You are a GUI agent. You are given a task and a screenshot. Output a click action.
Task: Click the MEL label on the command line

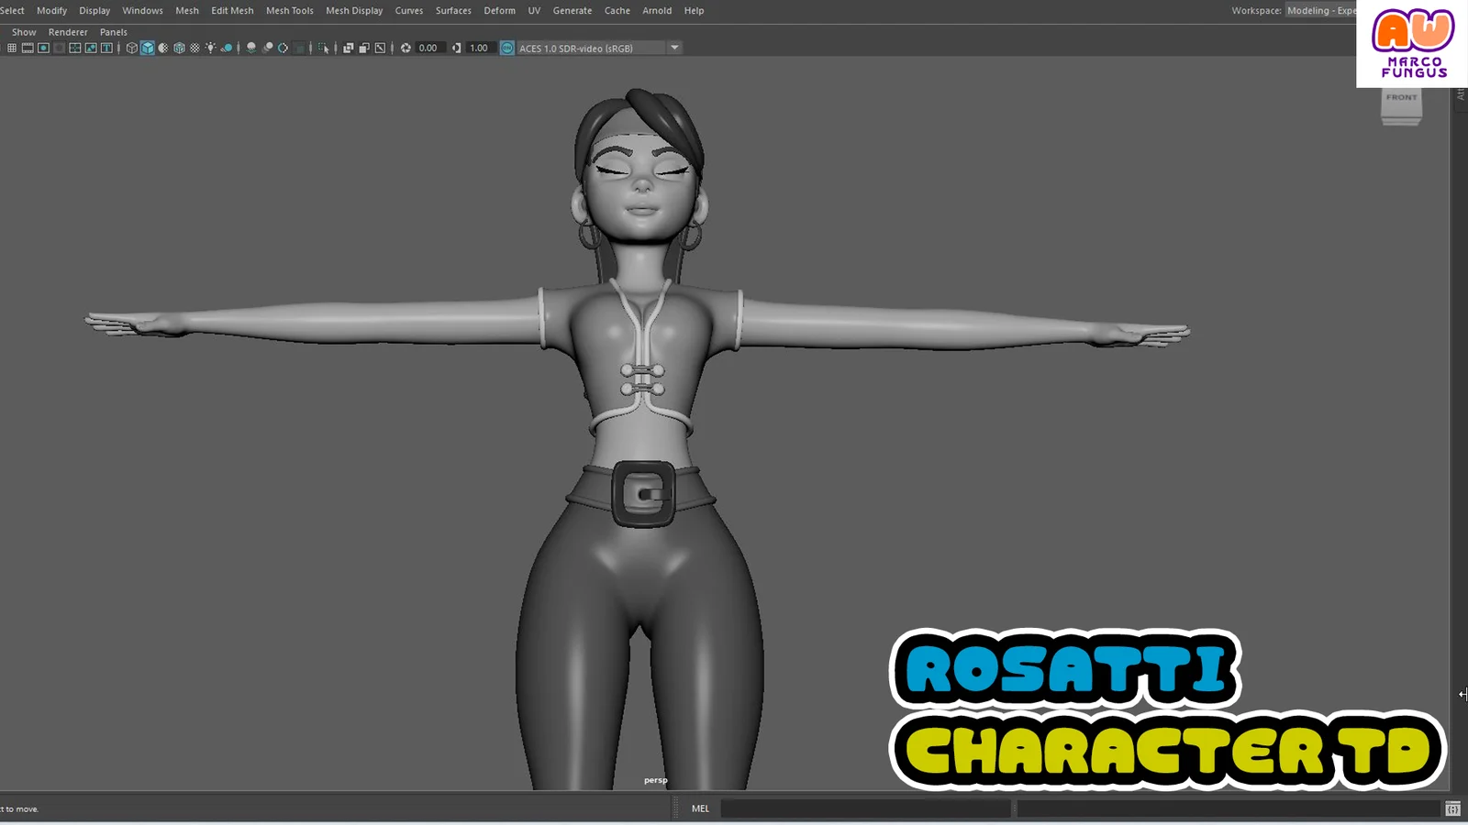[700, 808]
